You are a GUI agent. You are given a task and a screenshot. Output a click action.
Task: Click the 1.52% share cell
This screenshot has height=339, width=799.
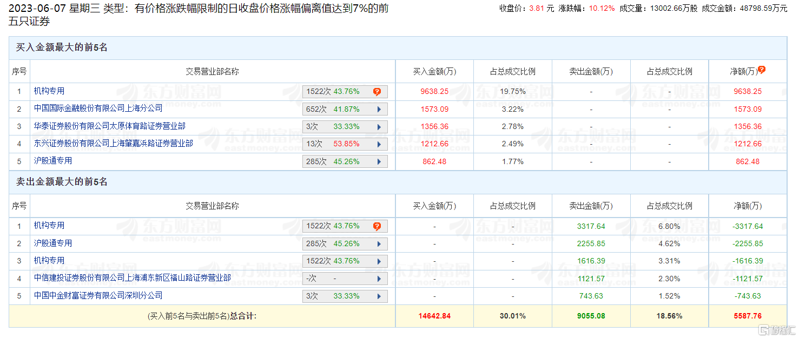669,296
